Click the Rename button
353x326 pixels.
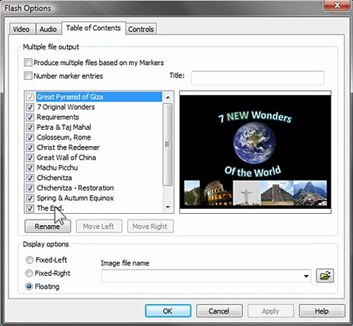point(47,227)
